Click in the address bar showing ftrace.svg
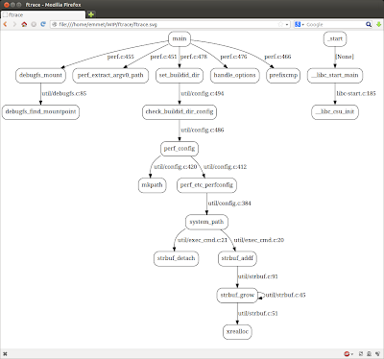The image size is (384, 359). tap(170, 24)
